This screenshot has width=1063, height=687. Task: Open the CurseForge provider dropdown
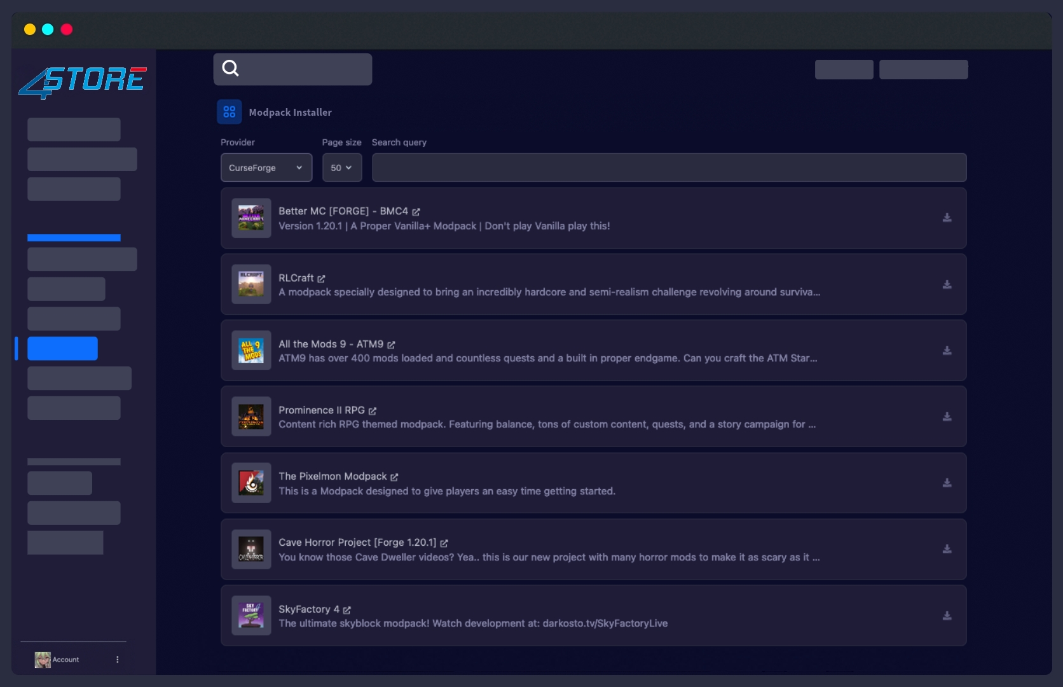266,167
